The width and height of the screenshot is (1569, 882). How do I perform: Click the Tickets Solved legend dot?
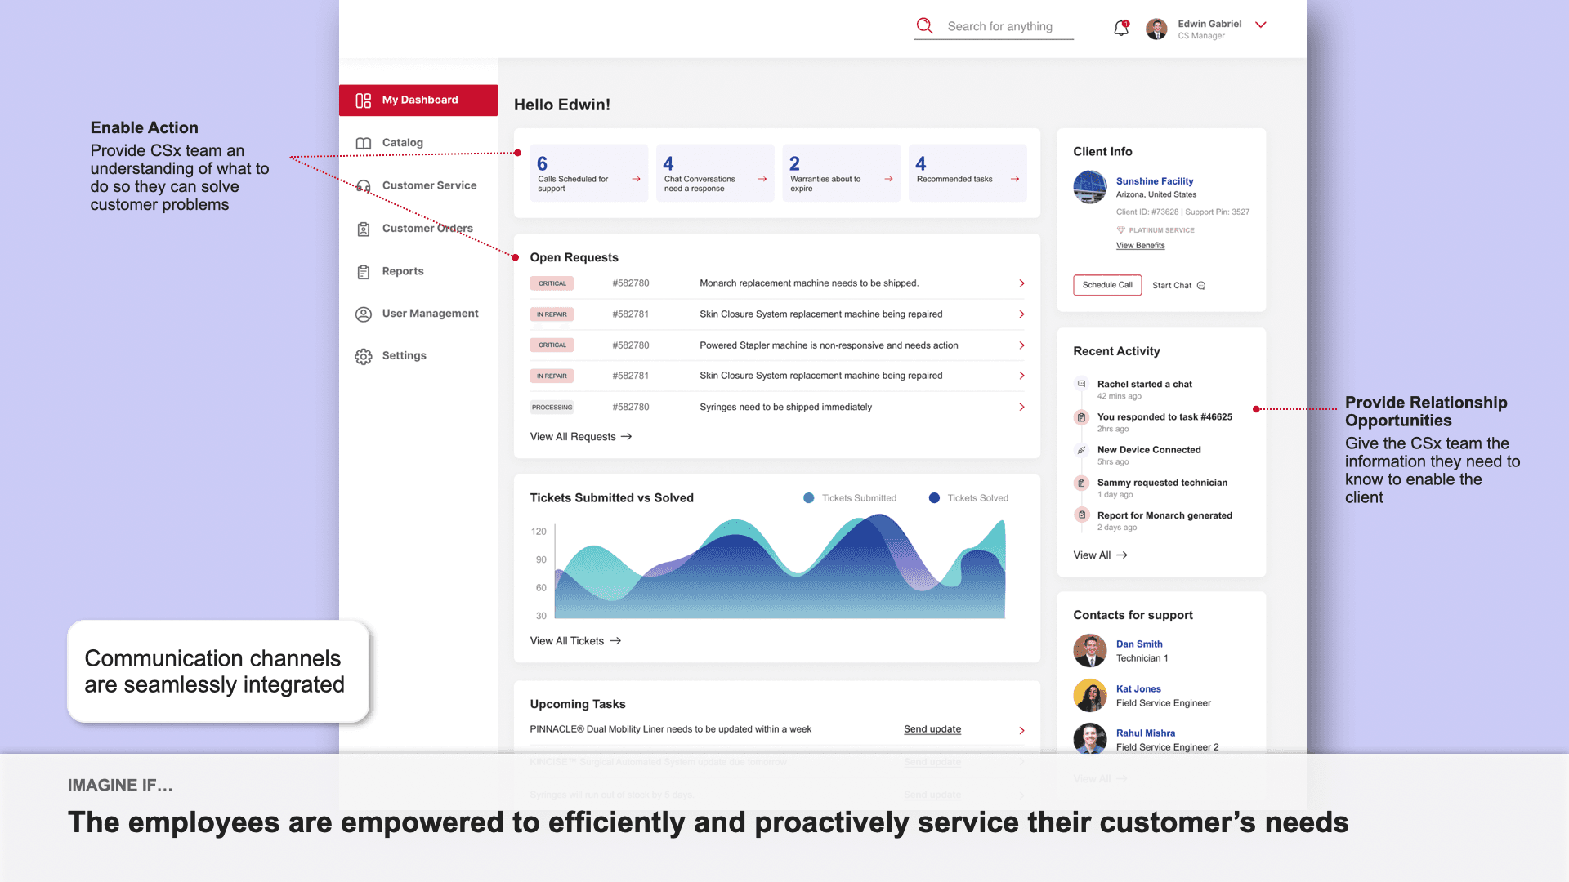pyautogui.click(x=934, y=498)
